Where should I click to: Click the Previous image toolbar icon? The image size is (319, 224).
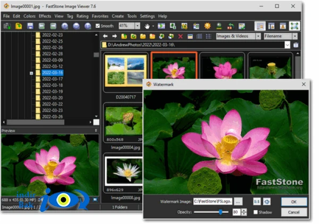coord(41,26)
